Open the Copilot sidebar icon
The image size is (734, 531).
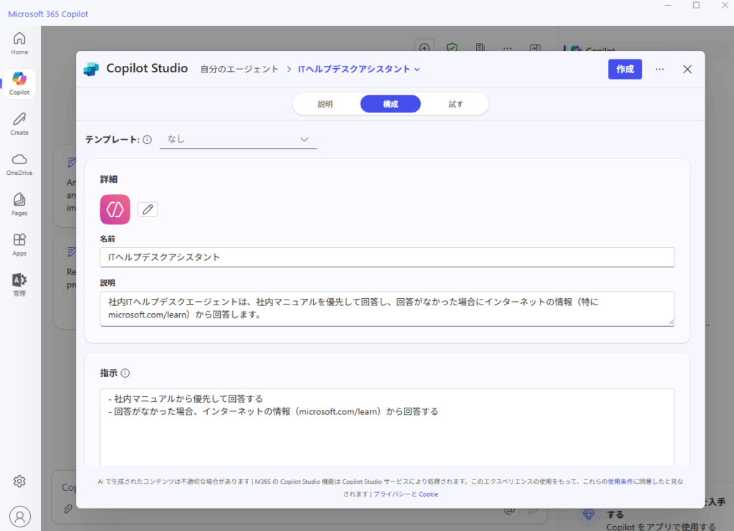click(19, 83)
